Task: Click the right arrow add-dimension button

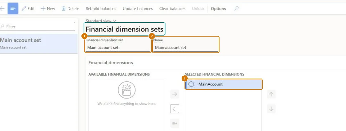Action: (x=174, y=94)
